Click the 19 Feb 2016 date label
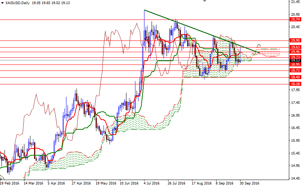This screenshot has width=302, height=186. coord(10,183)
